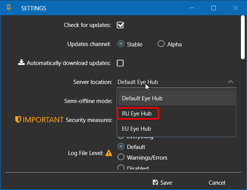Cancel the settings changes

click(x=217, y=183)
